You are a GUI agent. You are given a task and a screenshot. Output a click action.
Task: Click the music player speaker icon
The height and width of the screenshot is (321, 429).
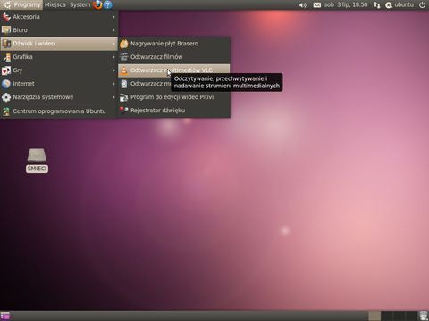click(x=124, y=84)
